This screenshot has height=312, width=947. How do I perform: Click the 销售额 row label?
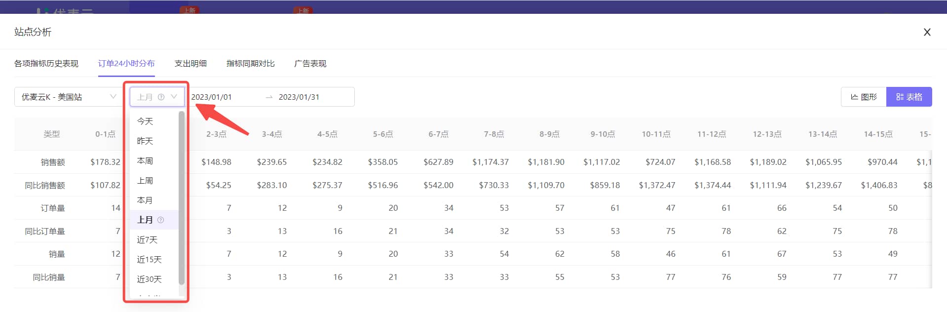tap(53, 162)
